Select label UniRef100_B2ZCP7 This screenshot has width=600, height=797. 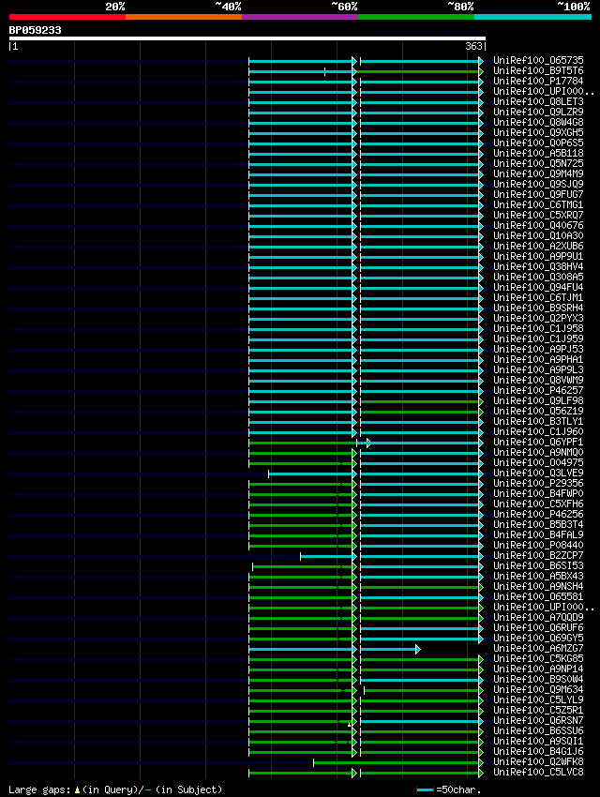tap(538, 556)
